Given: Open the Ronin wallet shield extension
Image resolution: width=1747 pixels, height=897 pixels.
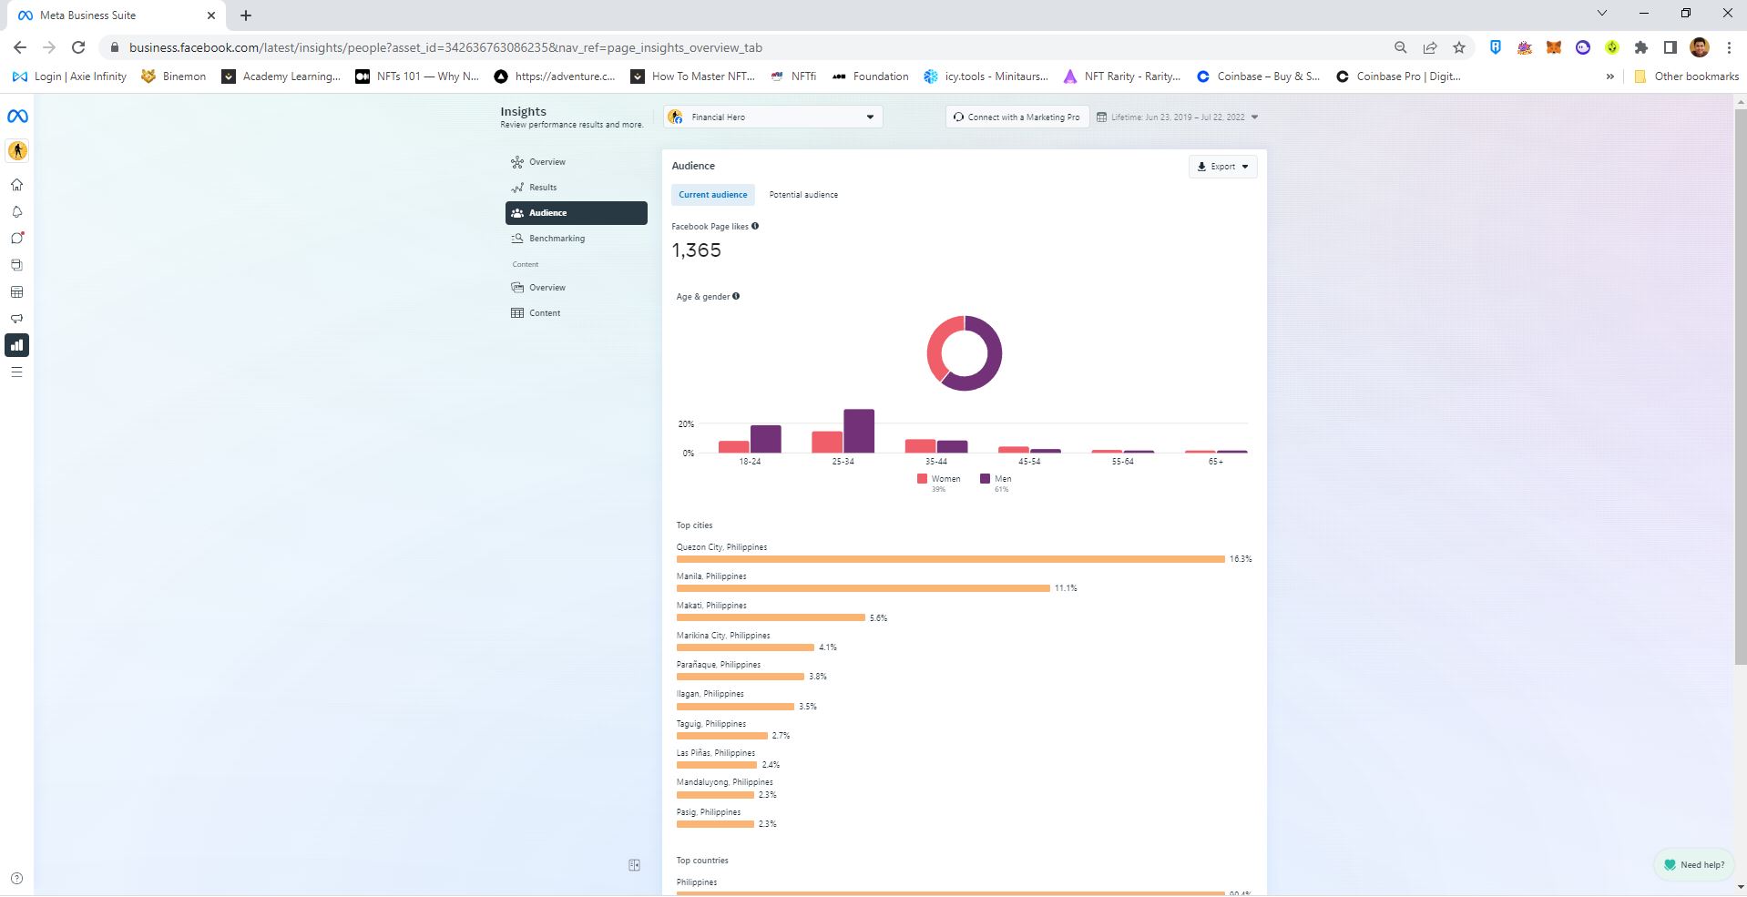Looking at the screenshot, I should tap(1496, 47).
